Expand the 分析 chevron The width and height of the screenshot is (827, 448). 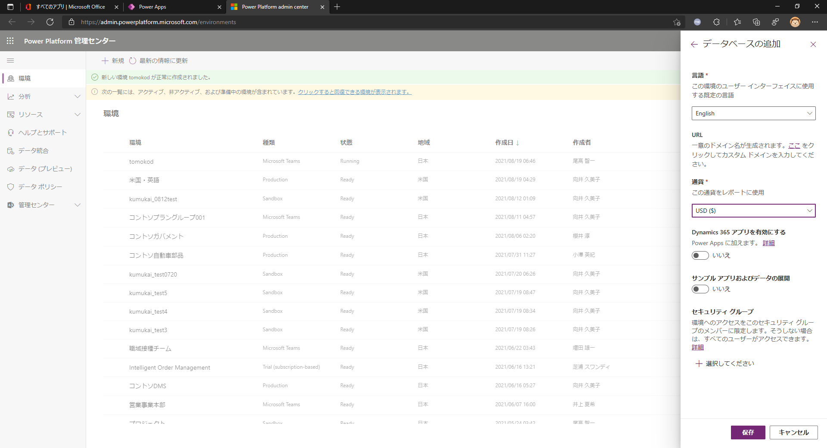pos(78,96)
